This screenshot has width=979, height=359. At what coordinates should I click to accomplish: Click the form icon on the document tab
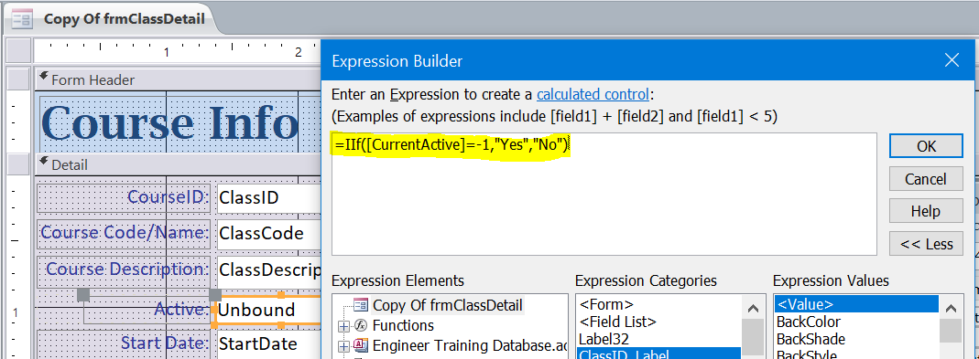(x=22, y=18)
